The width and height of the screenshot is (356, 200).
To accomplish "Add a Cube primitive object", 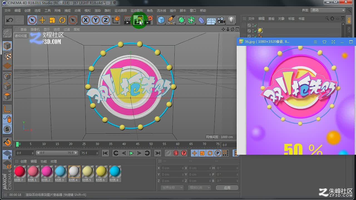I will [x=161, y=20].
